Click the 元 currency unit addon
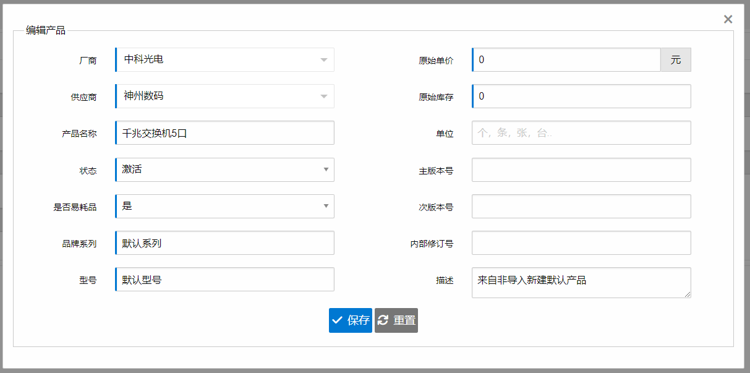The image size is (750, 373). 676,59
